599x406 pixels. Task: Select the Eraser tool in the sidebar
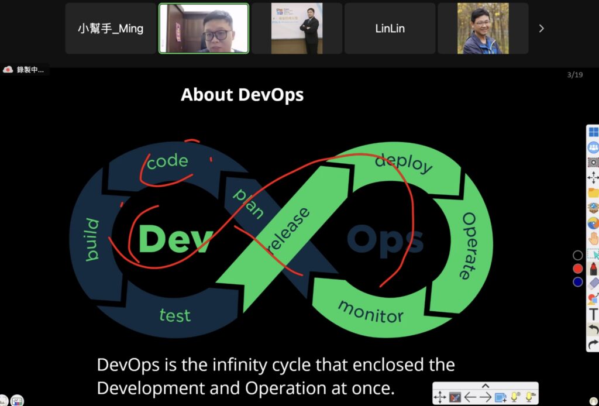(x=593, y=281)
